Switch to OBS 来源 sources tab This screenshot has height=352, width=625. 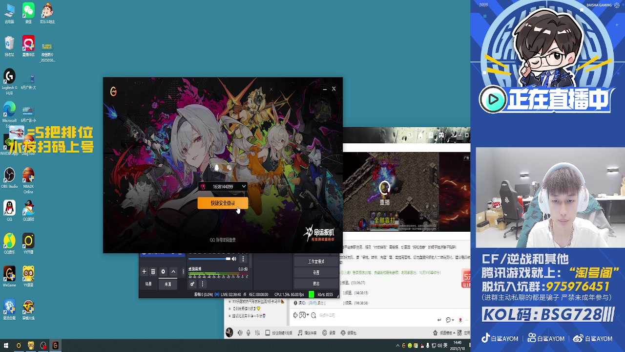[x=168, y=284]
